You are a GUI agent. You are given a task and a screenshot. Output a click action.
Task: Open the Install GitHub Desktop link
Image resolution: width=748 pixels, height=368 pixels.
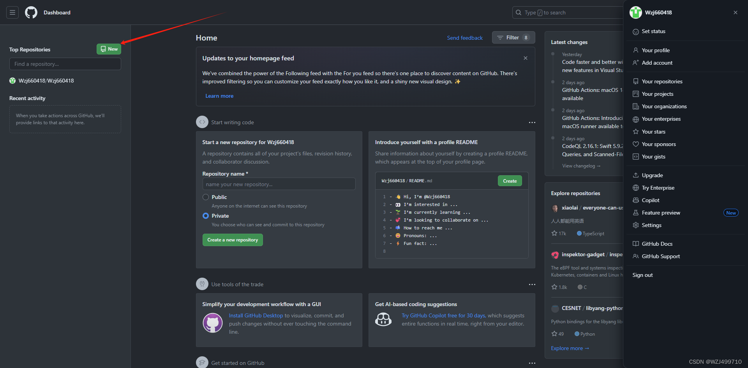point(256,315)
